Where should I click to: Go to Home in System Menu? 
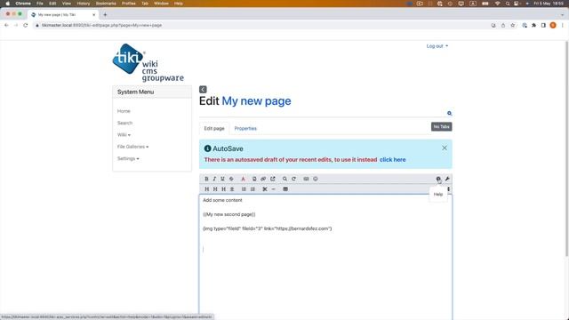coord(124,111)
